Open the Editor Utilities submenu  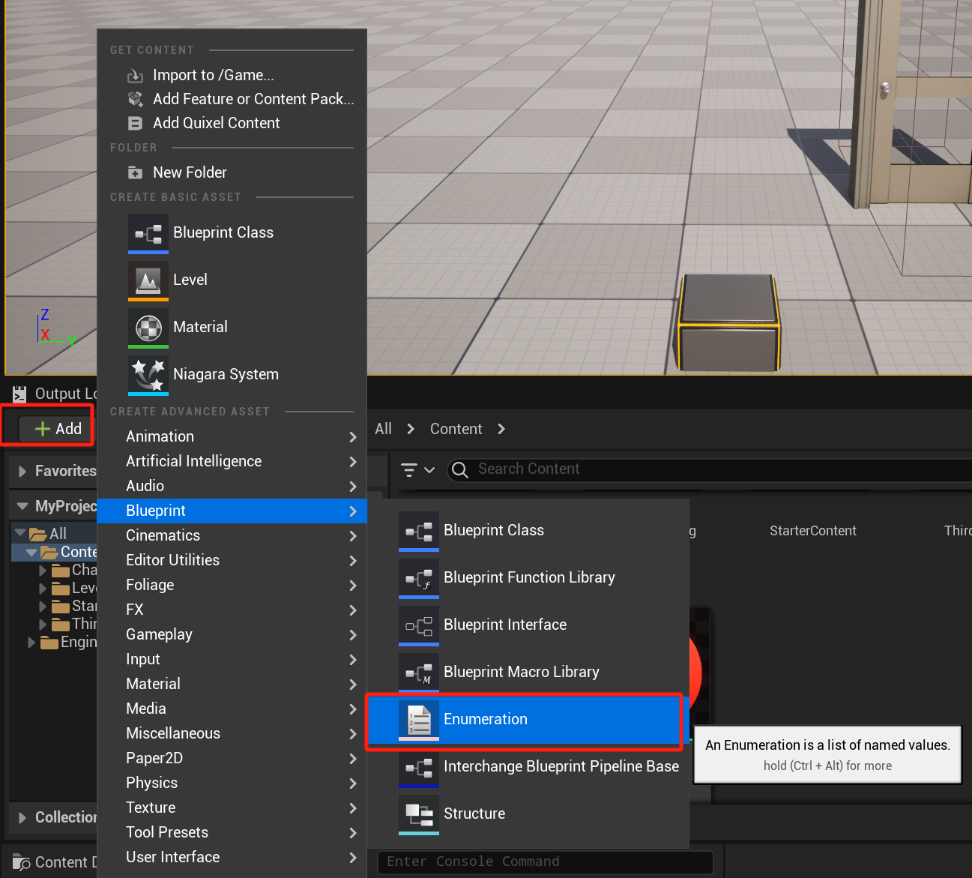click(x=232, y=560)
